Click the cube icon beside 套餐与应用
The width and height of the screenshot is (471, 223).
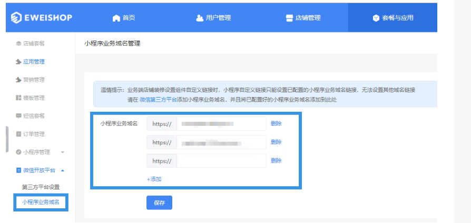[376, 18]
